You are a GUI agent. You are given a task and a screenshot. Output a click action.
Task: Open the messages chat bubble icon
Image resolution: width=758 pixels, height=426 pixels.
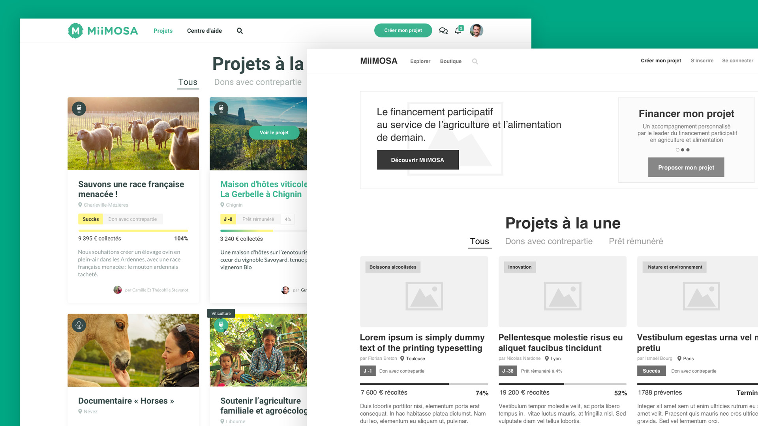443,30
